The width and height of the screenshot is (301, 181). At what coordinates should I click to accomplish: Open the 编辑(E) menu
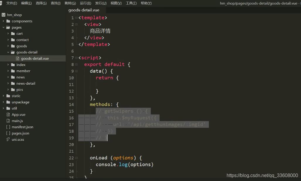[26, 3]
